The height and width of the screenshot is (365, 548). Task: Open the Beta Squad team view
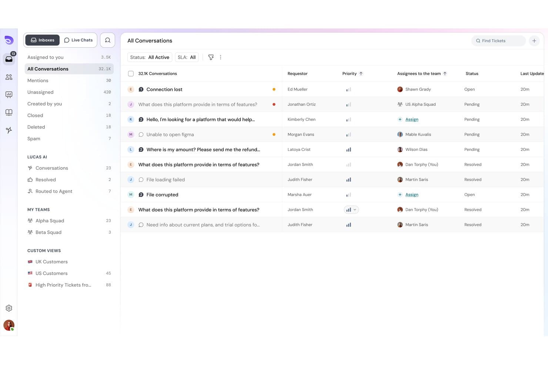click(x=69, y=232)
